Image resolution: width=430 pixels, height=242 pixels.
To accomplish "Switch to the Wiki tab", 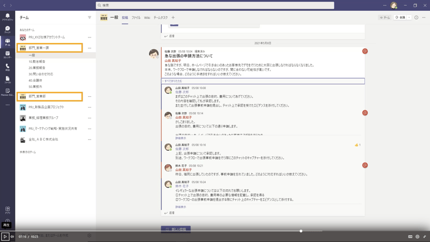I will point(147,18).
